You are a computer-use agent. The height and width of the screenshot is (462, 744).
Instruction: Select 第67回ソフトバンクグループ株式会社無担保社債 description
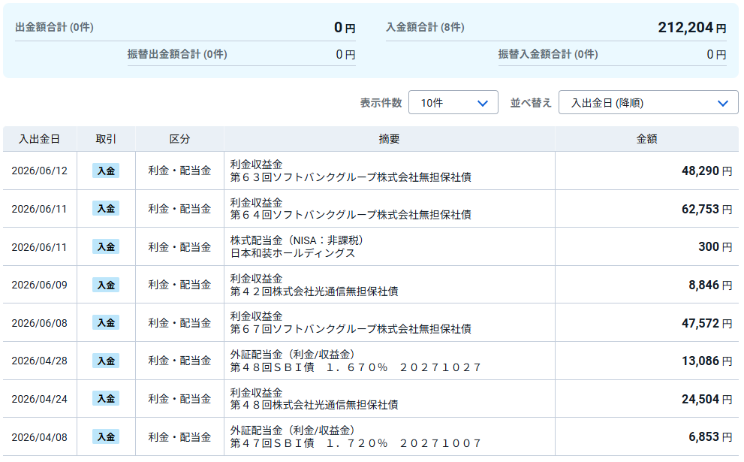coord(351,329)
